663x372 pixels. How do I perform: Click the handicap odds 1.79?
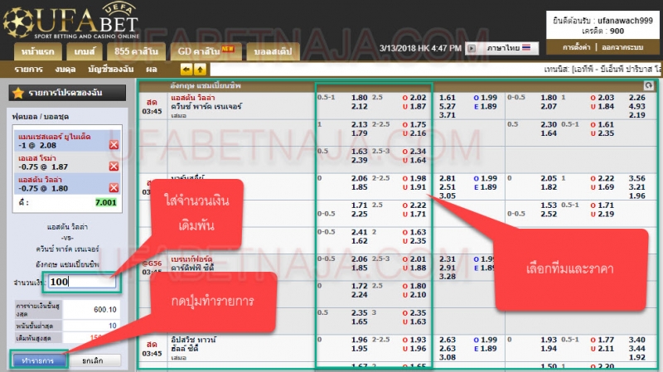(360, 133)
